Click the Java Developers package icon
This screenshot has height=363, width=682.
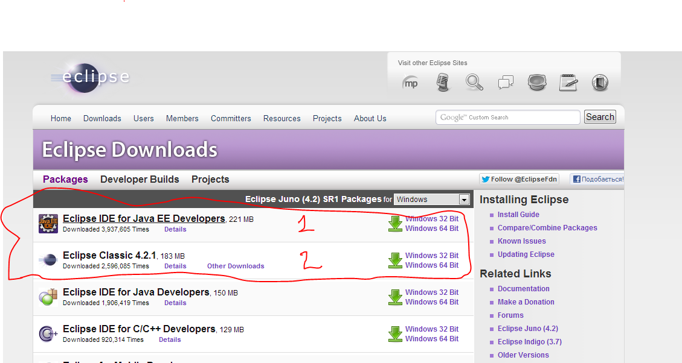coord(48,297)
